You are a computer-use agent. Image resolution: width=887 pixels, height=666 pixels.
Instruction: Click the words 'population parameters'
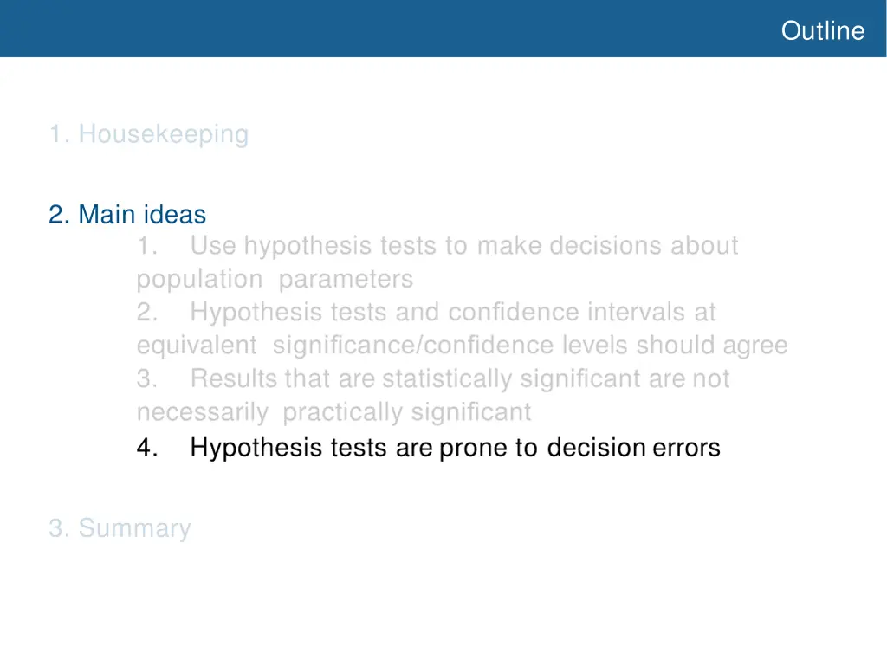(x=275, y=279)
